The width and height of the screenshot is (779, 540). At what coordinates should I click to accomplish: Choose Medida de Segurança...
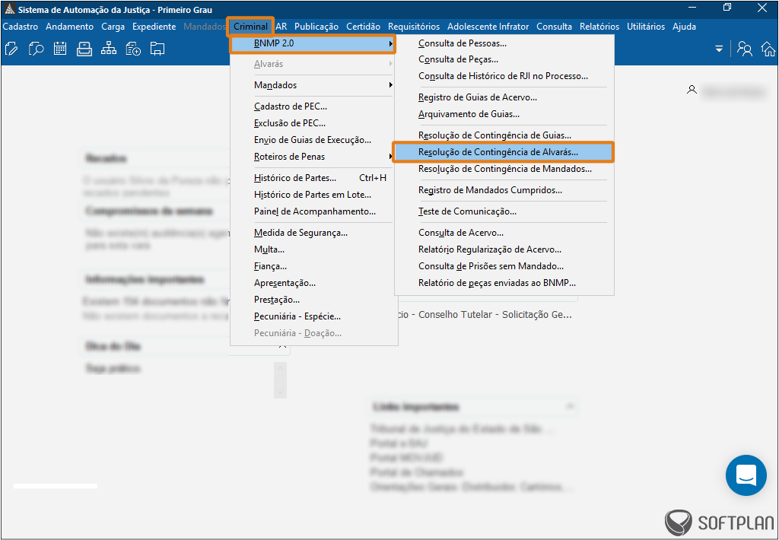point(314,233)
